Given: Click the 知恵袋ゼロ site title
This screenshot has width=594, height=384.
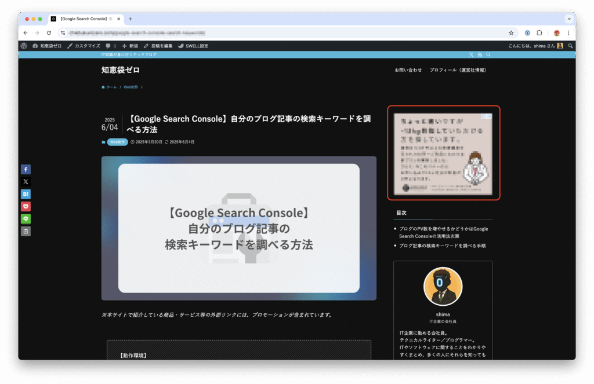Looking at the screenshot, I should coord(121,70).
